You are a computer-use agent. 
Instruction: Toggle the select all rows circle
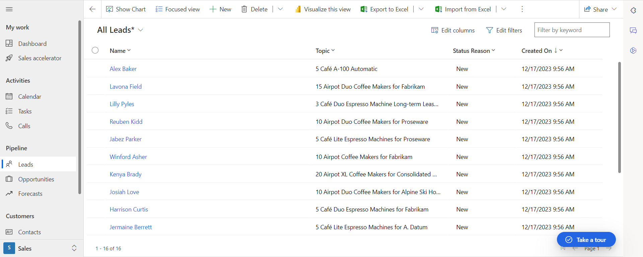click(95, 50)
